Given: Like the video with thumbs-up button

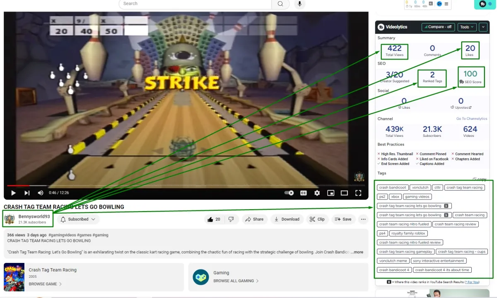Looking at the screenshot, I should [x=214, y=219].
